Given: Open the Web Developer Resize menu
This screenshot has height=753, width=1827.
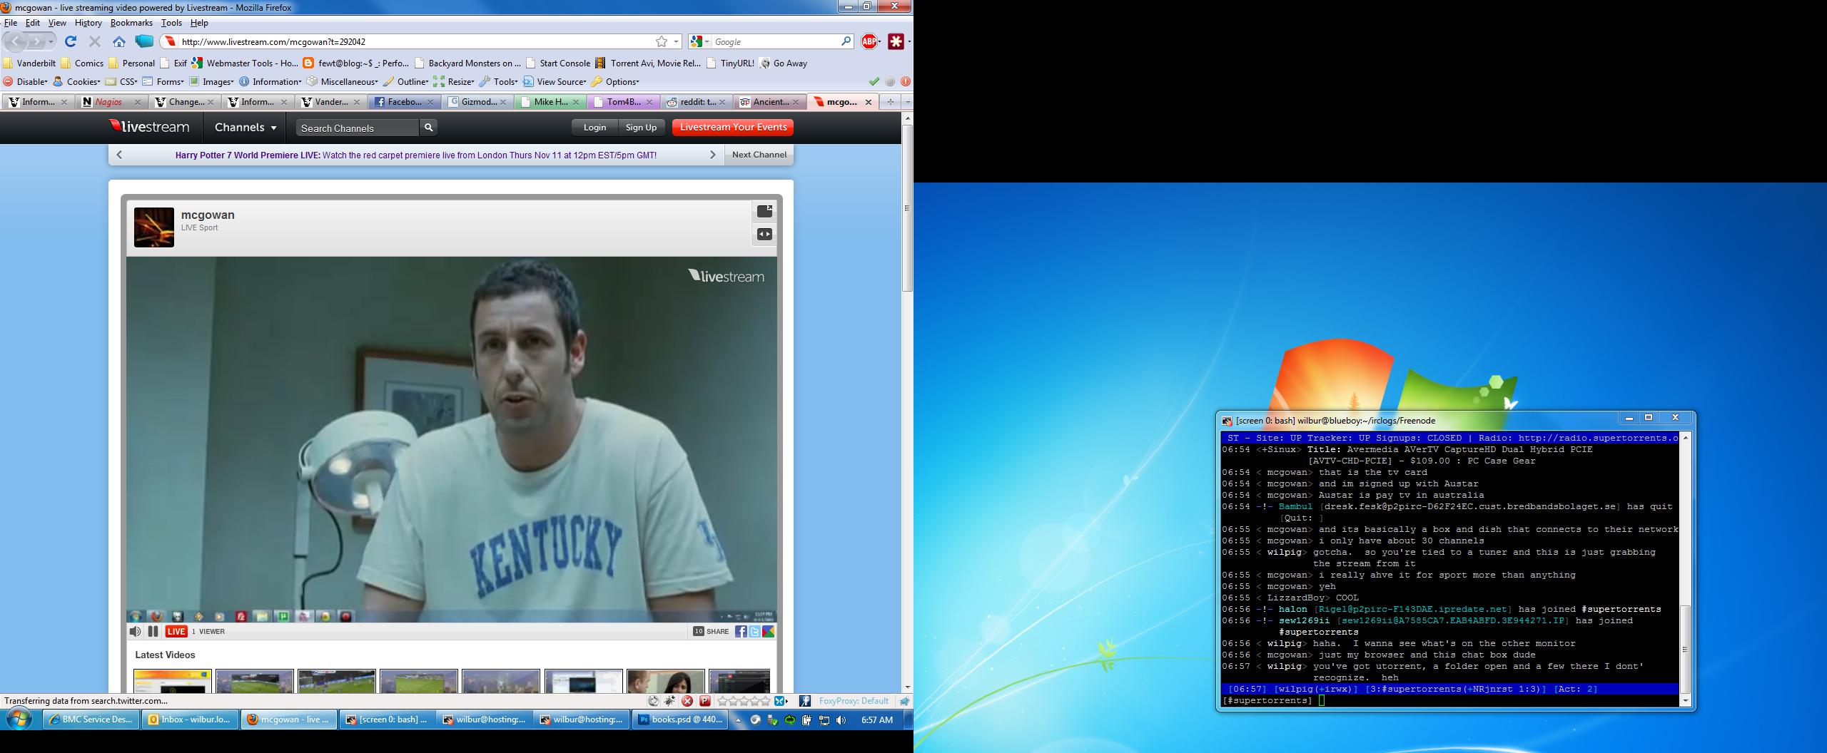Looking at the screenshot, I should coord(453,81).
